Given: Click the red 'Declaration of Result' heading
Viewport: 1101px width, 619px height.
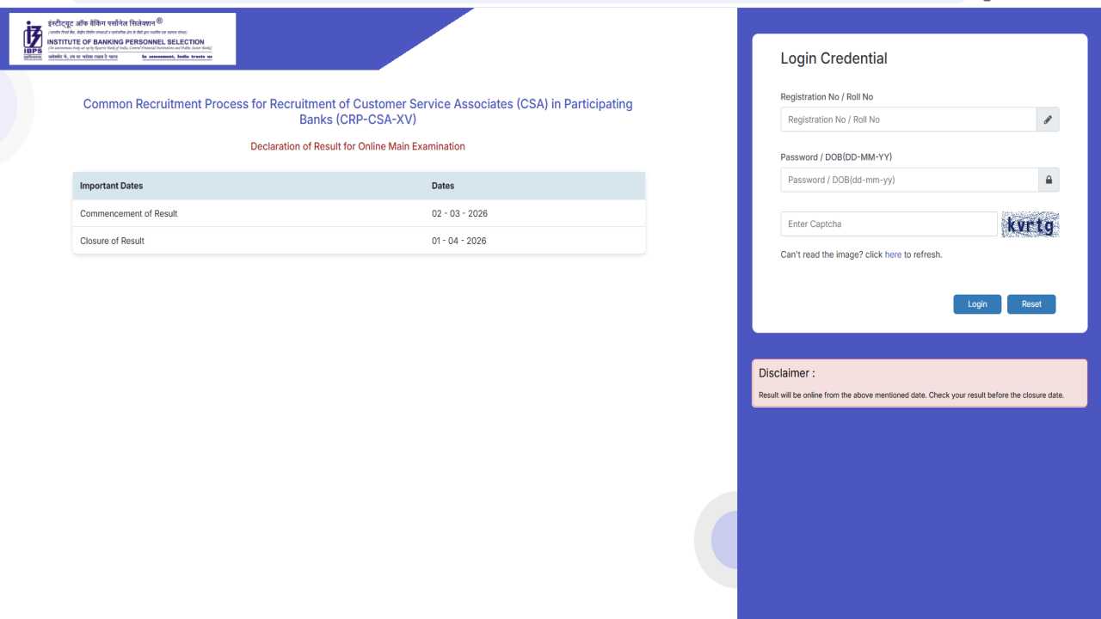Looking at the screenshot, I should (357, 146).
